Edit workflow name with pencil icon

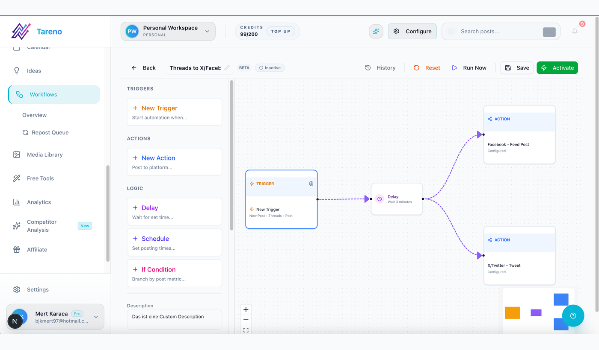227,68
